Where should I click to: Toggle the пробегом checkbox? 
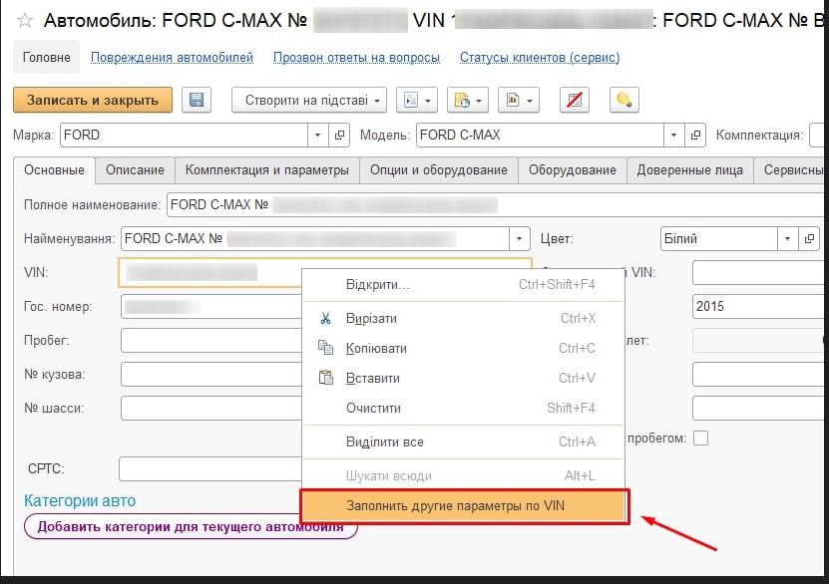(700, 438)
